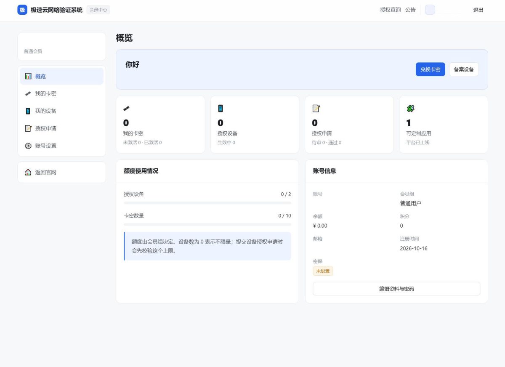Click the 可定制应用 stat card label
Viewport: 505px width, 367px height.
click(419, 133)
